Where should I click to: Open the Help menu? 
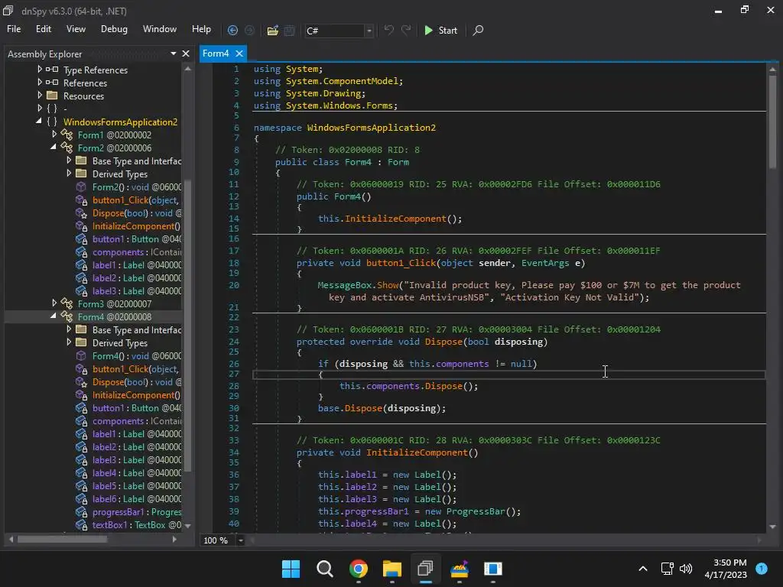[x=201, y=29]
